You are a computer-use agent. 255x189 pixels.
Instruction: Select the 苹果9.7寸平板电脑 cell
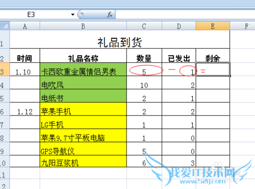click(x=83, y=135)
